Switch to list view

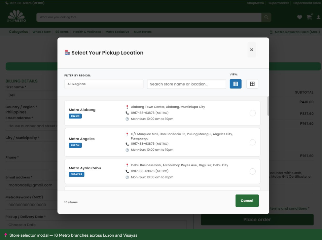236,84
